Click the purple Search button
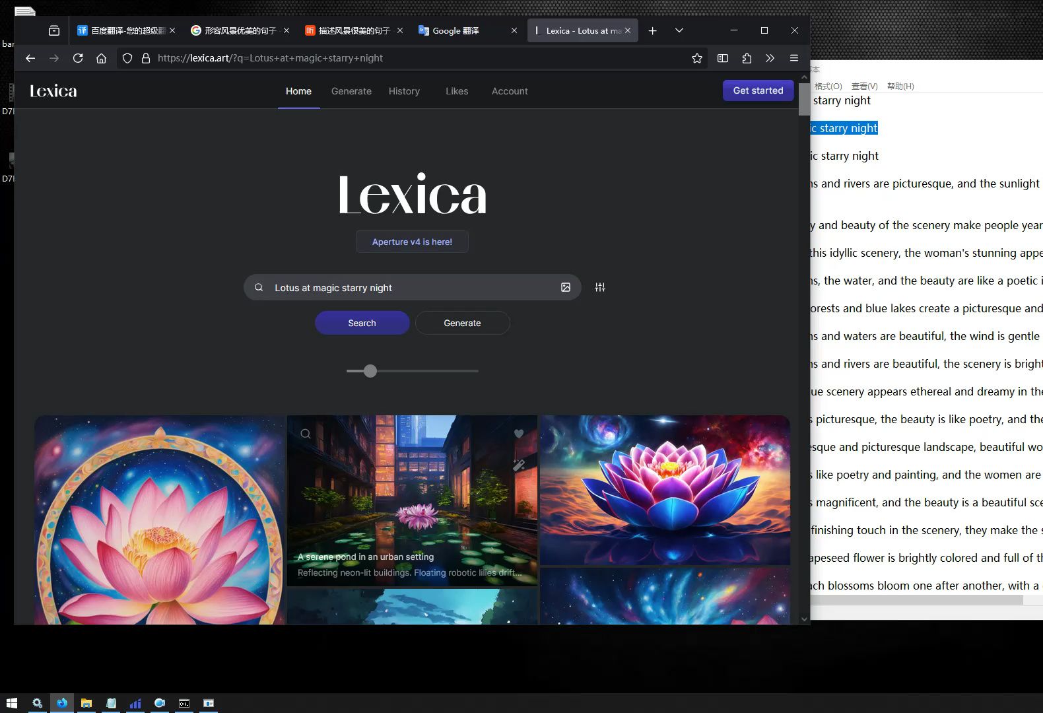This screenshot has height=713, width=1043. (362, 323)
